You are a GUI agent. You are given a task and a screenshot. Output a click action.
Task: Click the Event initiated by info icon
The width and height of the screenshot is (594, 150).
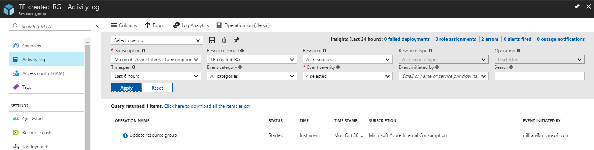(x=437, y=67)
